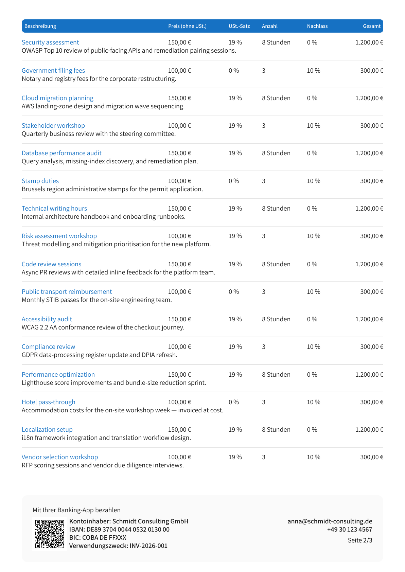This screenshot has width=405, height=572.
Task: Open the Performance optimization link
Action: (x=58, y=375)
